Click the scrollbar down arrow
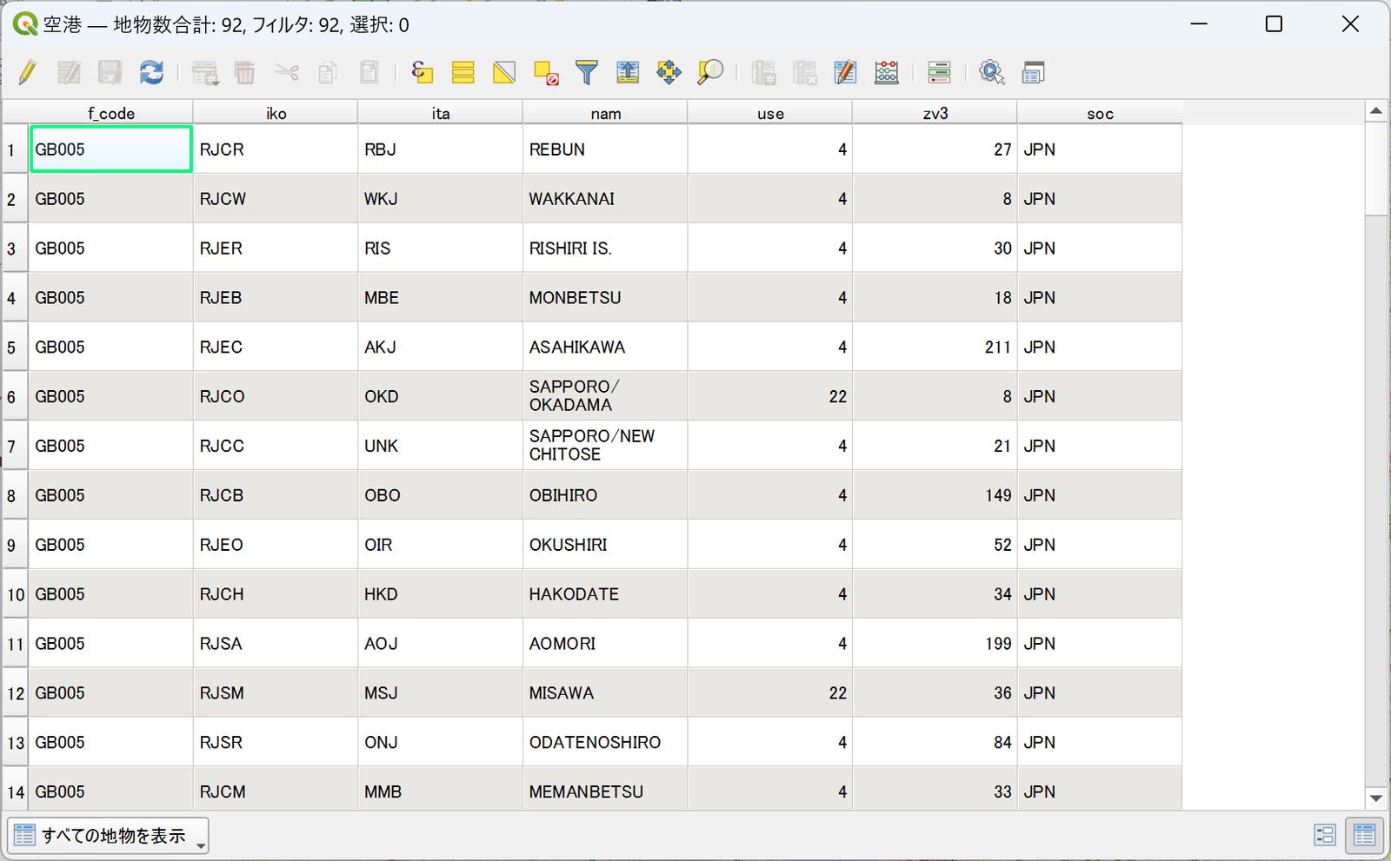Screen dimensions: 1391x861 pos(1375,798)
